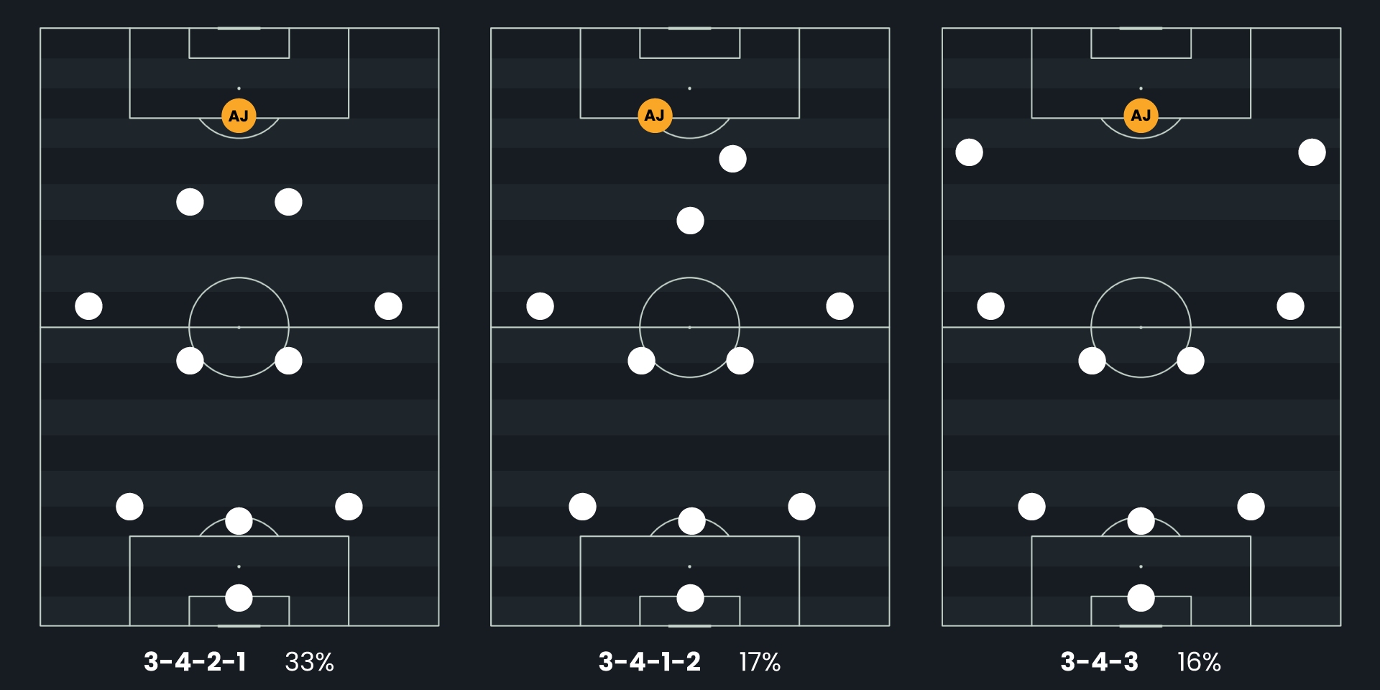
Task: Click the 33% usage percentage
Action: [x=309, y=662]
